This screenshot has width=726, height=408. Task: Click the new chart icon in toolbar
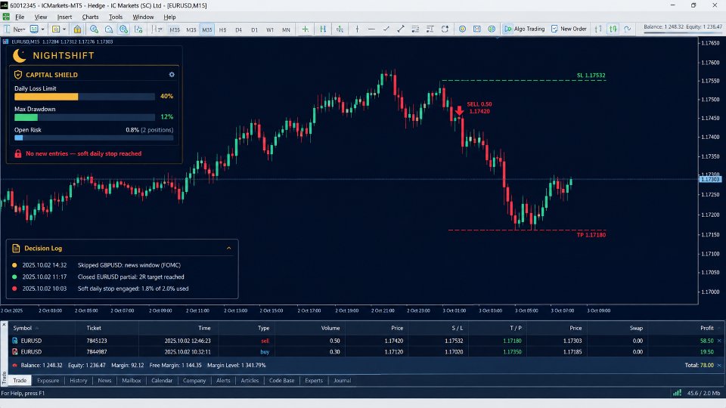click(7, 29)
